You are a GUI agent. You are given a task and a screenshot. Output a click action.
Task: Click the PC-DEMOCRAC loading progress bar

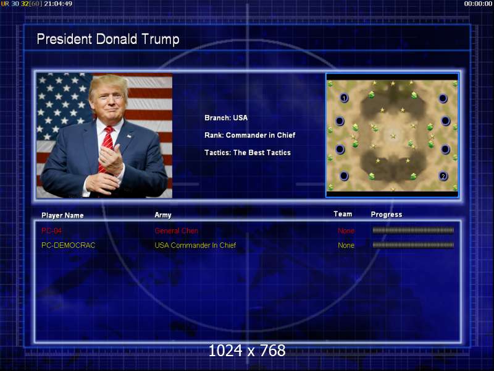coord(413,245)
